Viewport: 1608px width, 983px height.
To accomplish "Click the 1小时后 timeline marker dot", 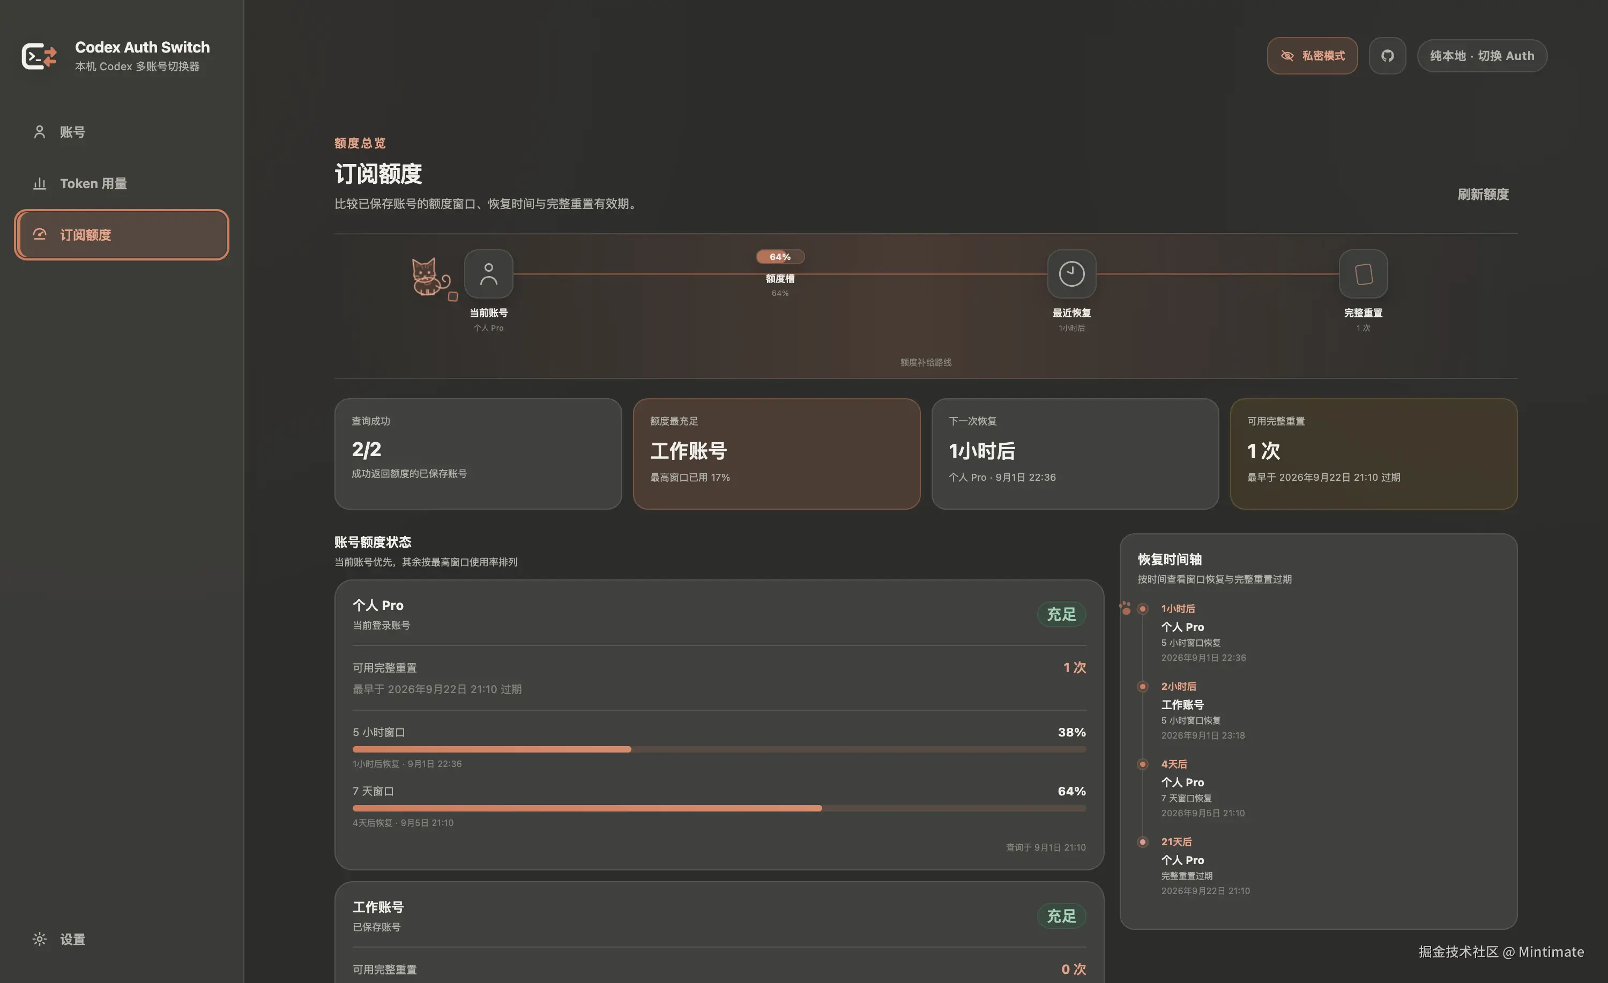I will click(1143, 608).
